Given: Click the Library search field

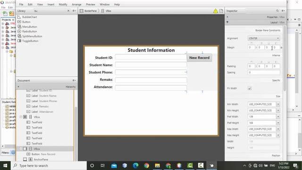Looking at the screenshot, I should click(50, 11).
